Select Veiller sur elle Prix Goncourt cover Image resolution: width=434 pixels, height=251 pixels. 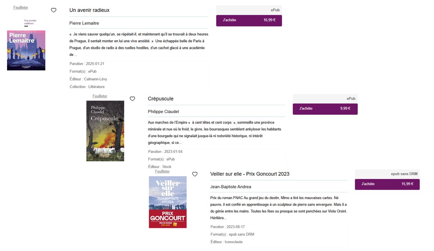click(x=168, y=202)
